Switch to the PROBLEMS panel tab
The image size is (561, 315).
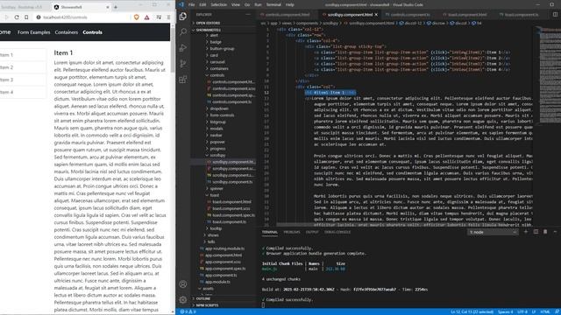pyautogui.click(x=292, y=232)
